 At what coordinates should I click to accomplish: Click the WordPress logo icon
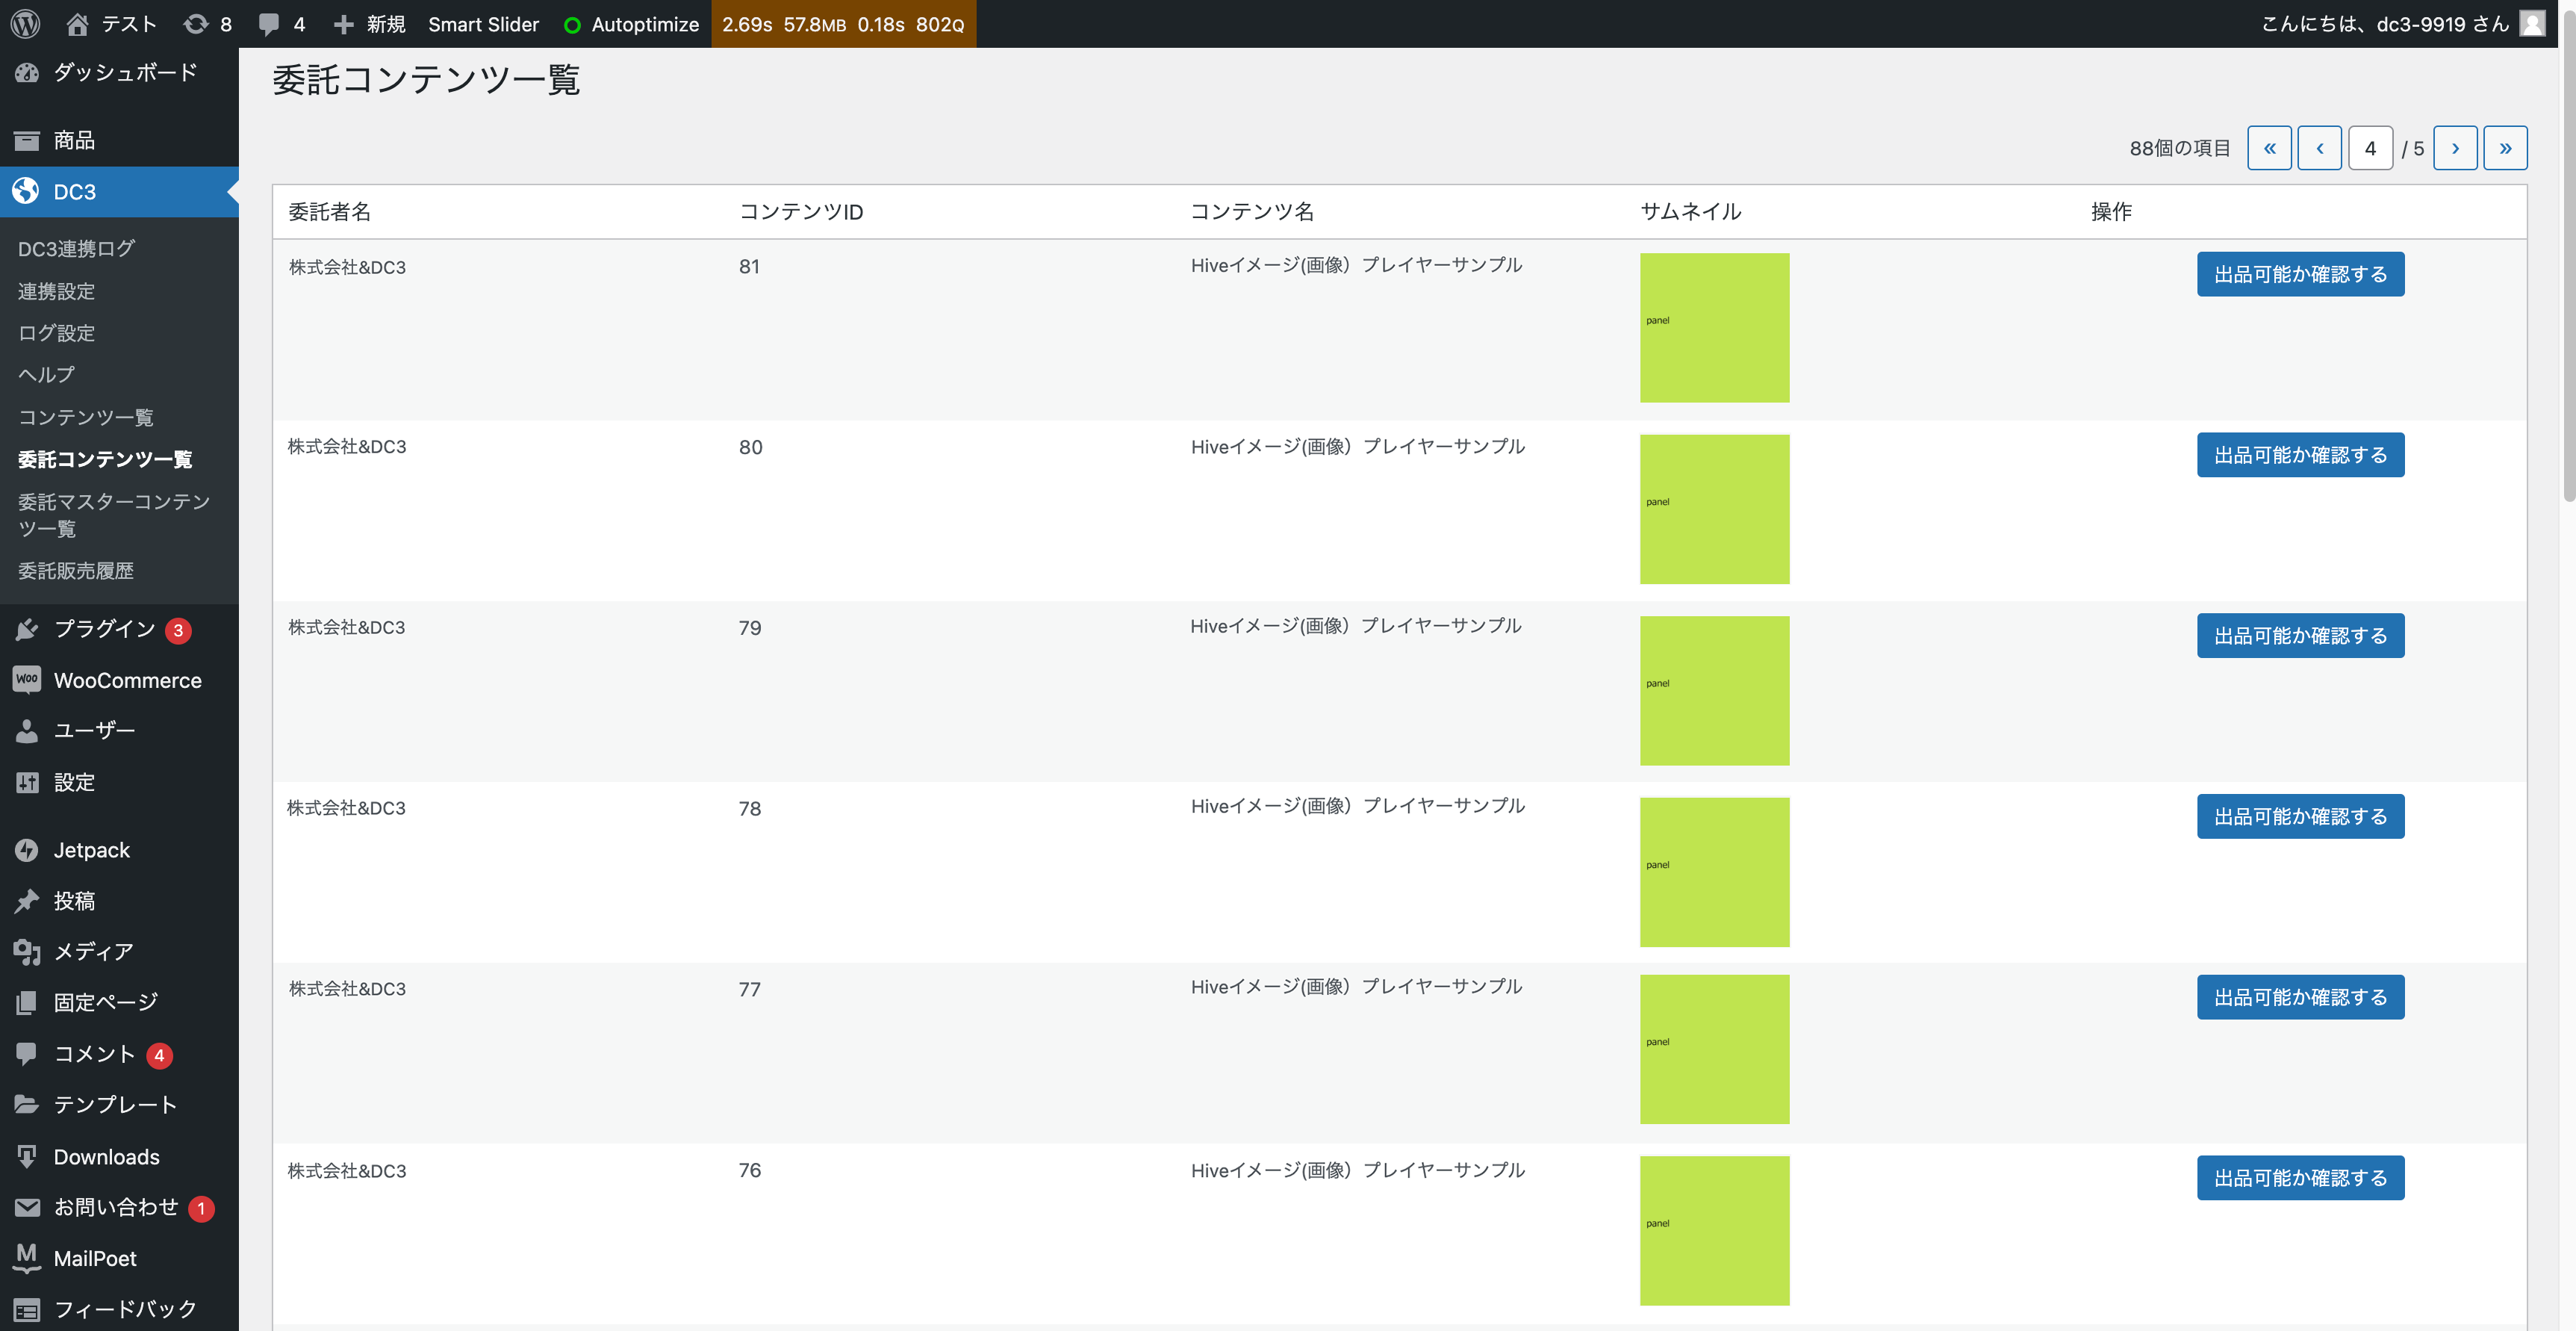tap(27, 24)
